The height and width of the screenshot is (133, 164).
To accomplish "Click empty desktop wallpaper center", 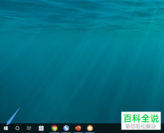I will click(x=82, y=62).
